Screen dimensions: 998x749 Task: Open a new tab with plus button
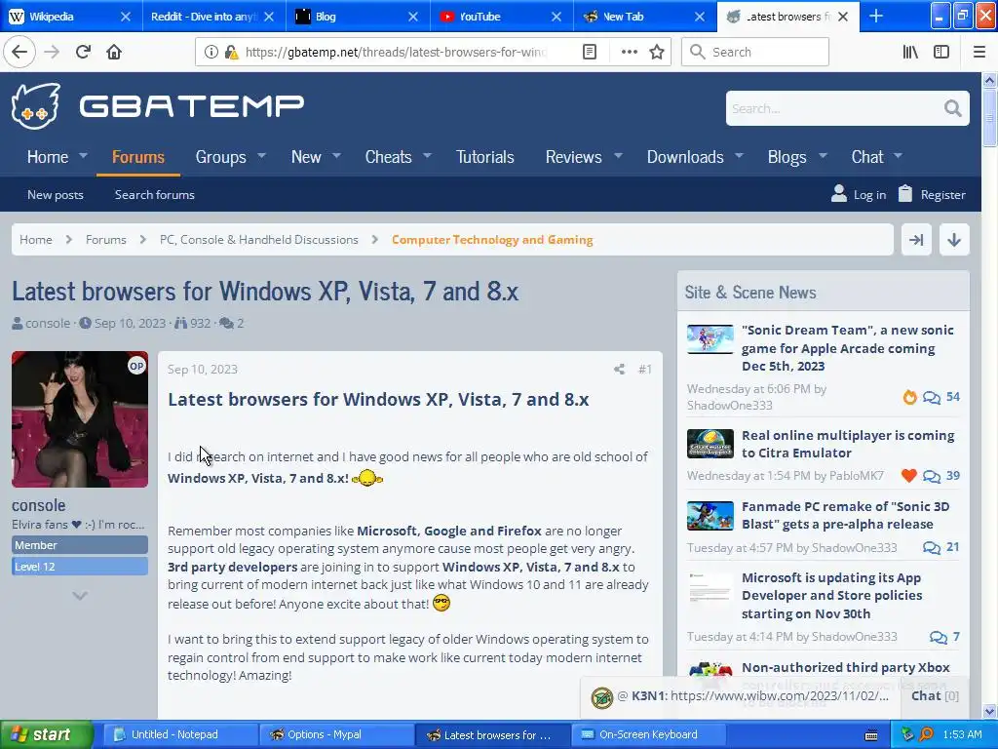[876, 16]
